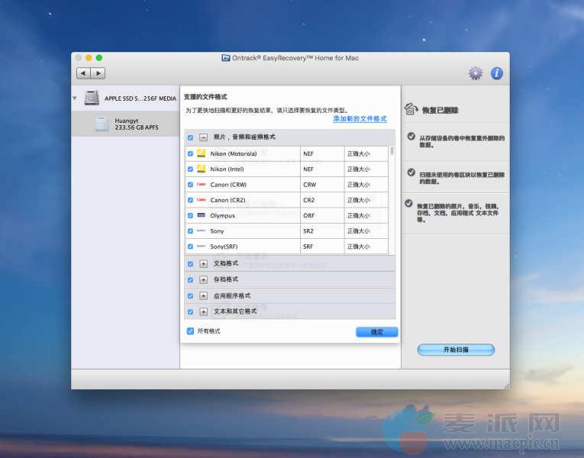
Task: Select the Huangyt volume icon
Action: click(102, 124)
